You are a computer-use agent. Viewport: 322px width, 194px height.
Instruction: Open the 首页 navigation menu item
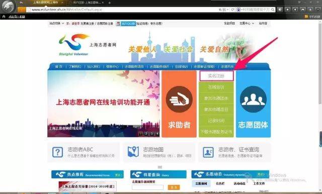point(58,66)
